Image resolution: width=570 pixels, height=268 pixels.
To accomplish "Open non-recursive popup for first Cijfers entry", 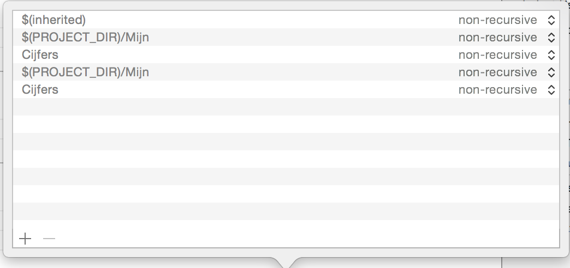I will (x=497, y=55).
